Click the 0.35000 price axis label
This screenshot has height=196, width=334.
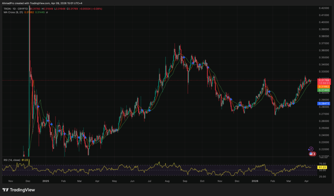point(324,57)
